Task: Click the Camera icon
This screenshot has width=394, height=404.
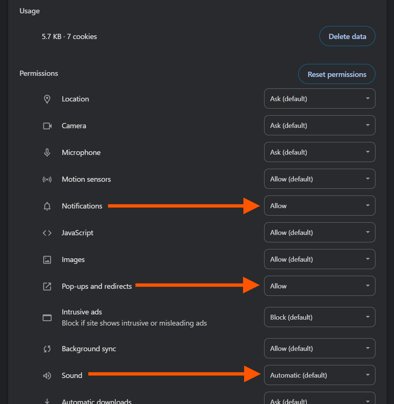Action: coord(47,126)
